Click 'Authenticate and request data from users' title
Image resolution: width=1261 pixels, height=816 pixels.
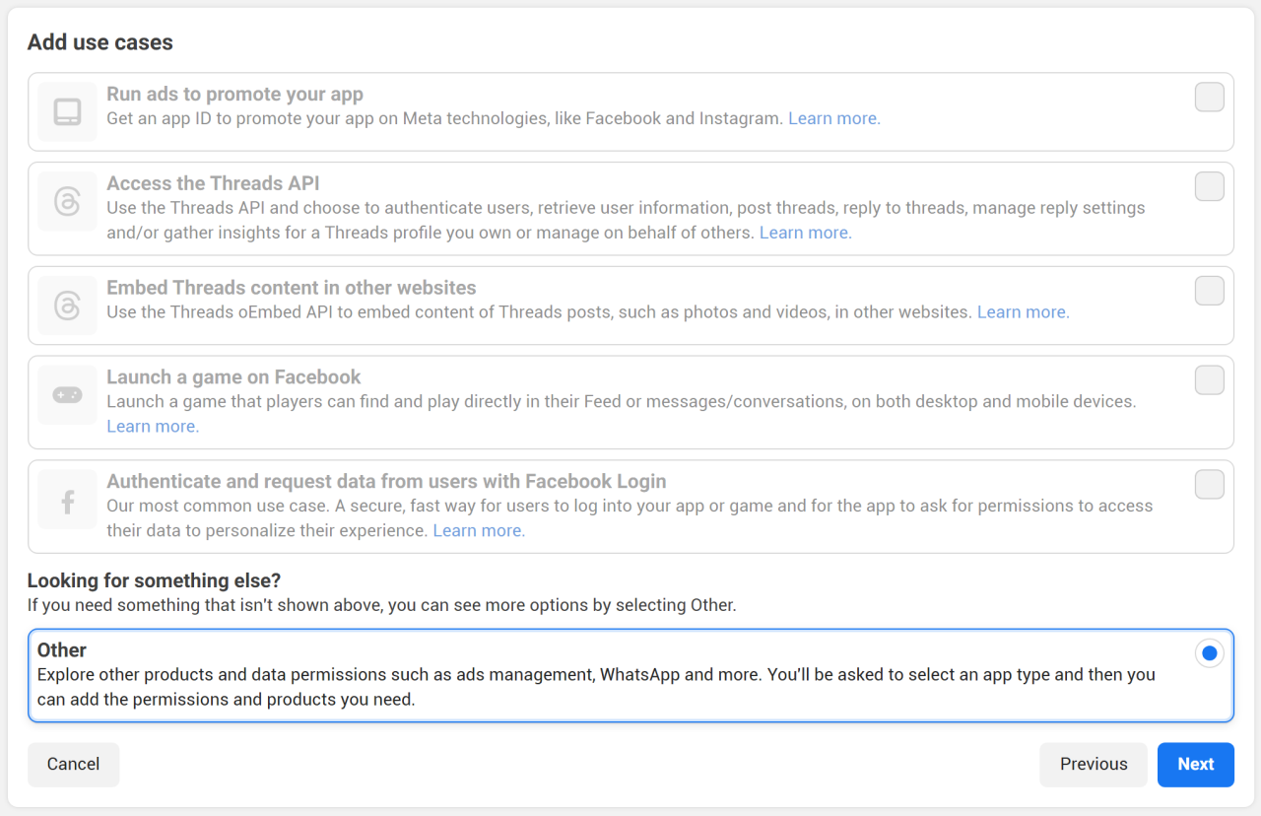point(386,482)
